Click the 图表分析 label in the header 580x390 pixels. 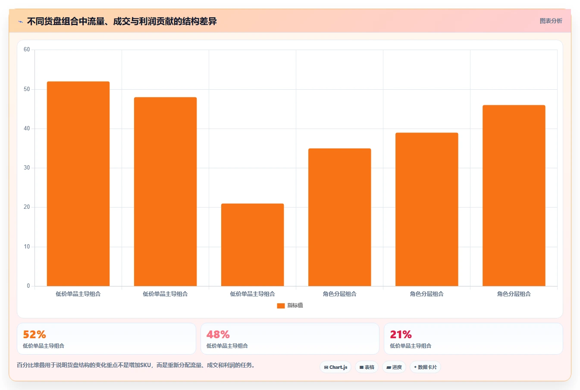click(551, 21)
